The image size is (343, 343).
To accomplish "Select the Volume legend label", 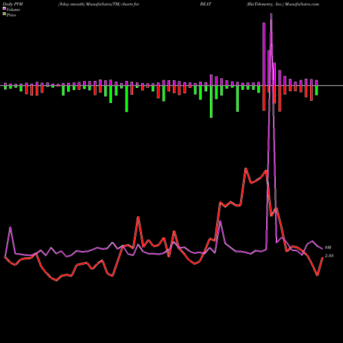I will pyautogui.click(x=13, y=10).
